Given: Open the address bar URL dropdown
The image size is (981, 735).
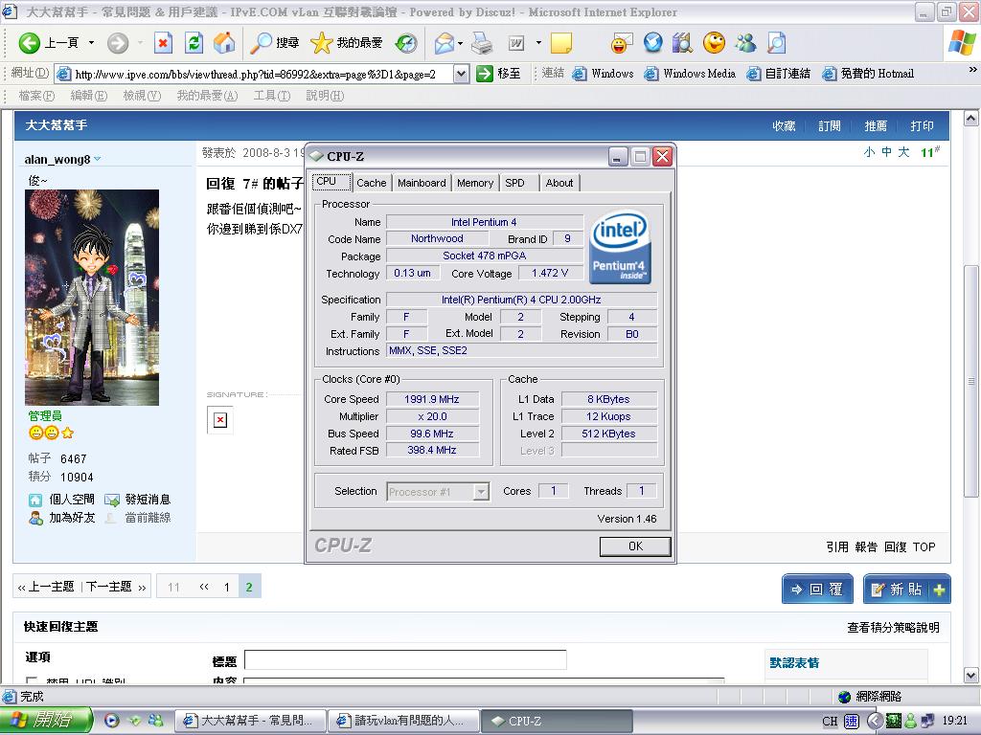Looking at the screenshot, I should [461, 74].
